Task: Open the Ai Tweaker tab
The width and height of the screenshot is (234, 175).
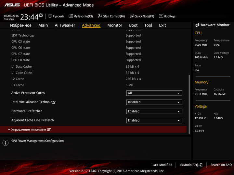Action: click(65, 25)
